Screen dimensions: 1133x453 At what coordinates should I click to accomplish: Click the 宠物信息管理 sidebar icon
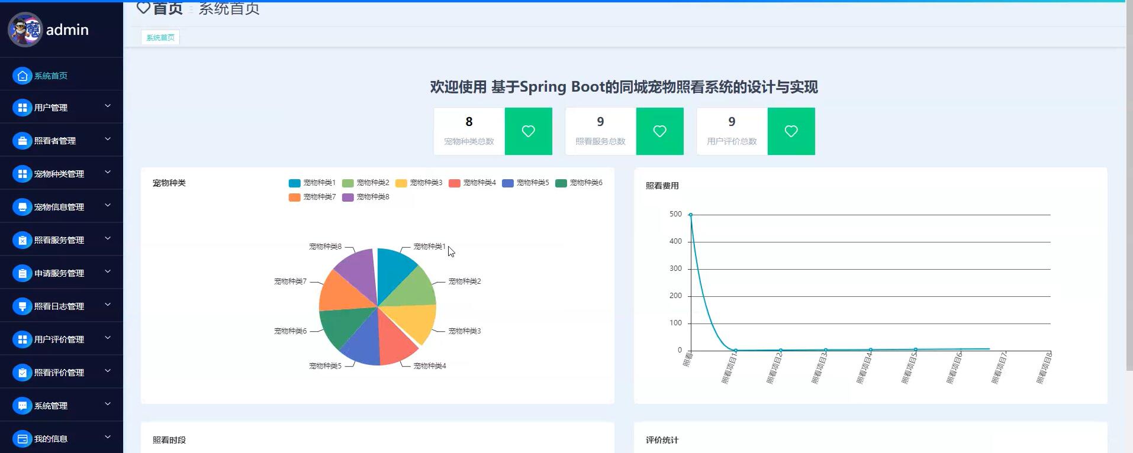tap(22, 207)
